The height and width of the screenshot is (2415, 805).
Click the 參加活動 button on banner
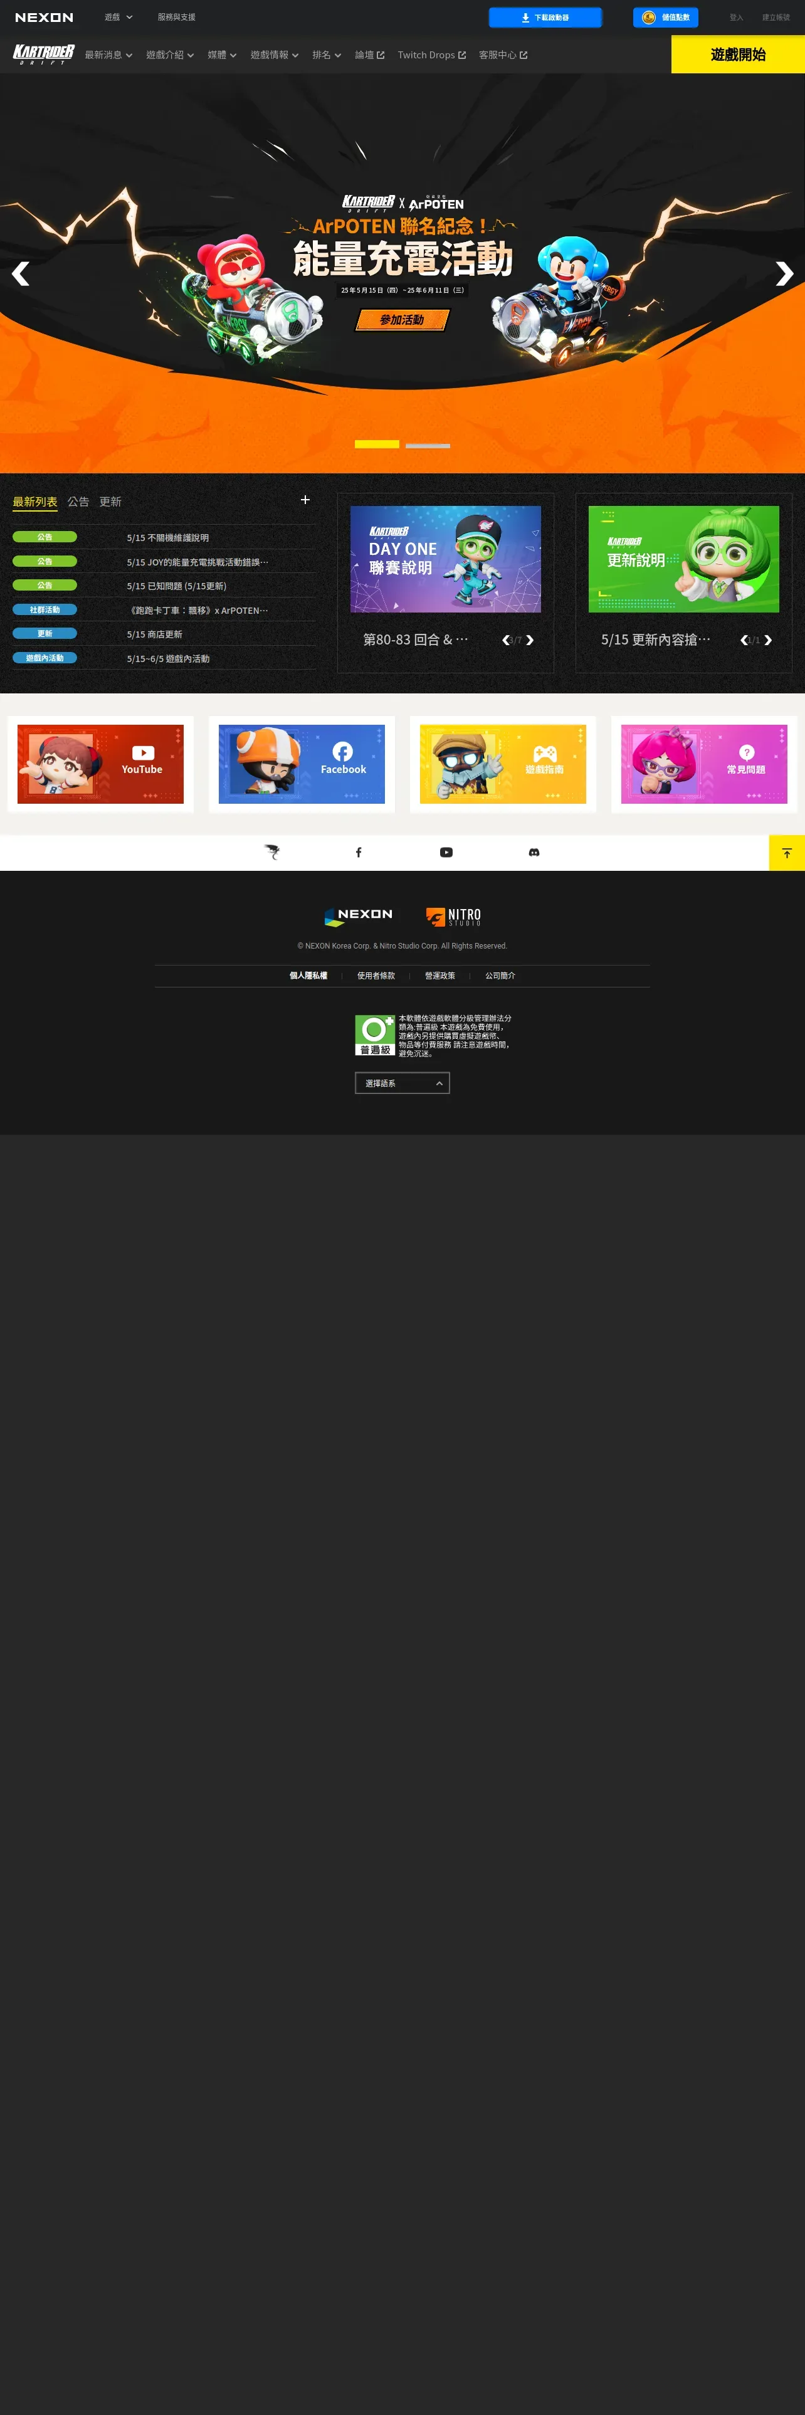(402, 320)
